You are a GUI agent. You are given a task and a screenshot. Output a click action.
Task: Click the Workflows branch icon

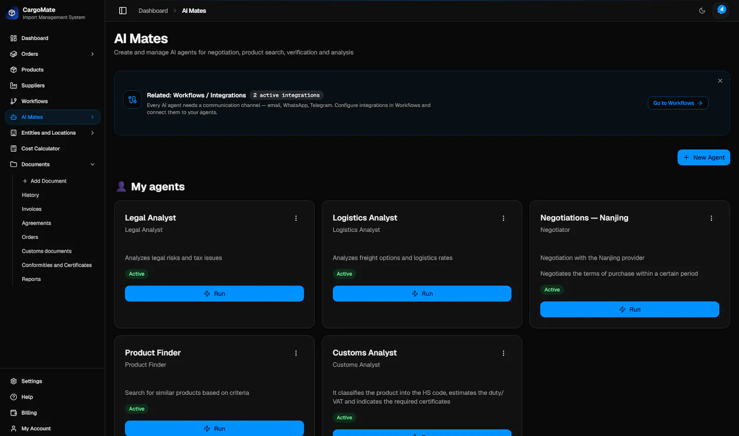(13, 101)
